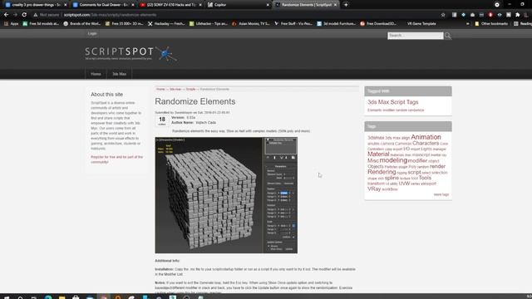The height and width of the screenshot is (299, 532).
Task: Reload the page with the refresh icon
Action: click(24, 15)
